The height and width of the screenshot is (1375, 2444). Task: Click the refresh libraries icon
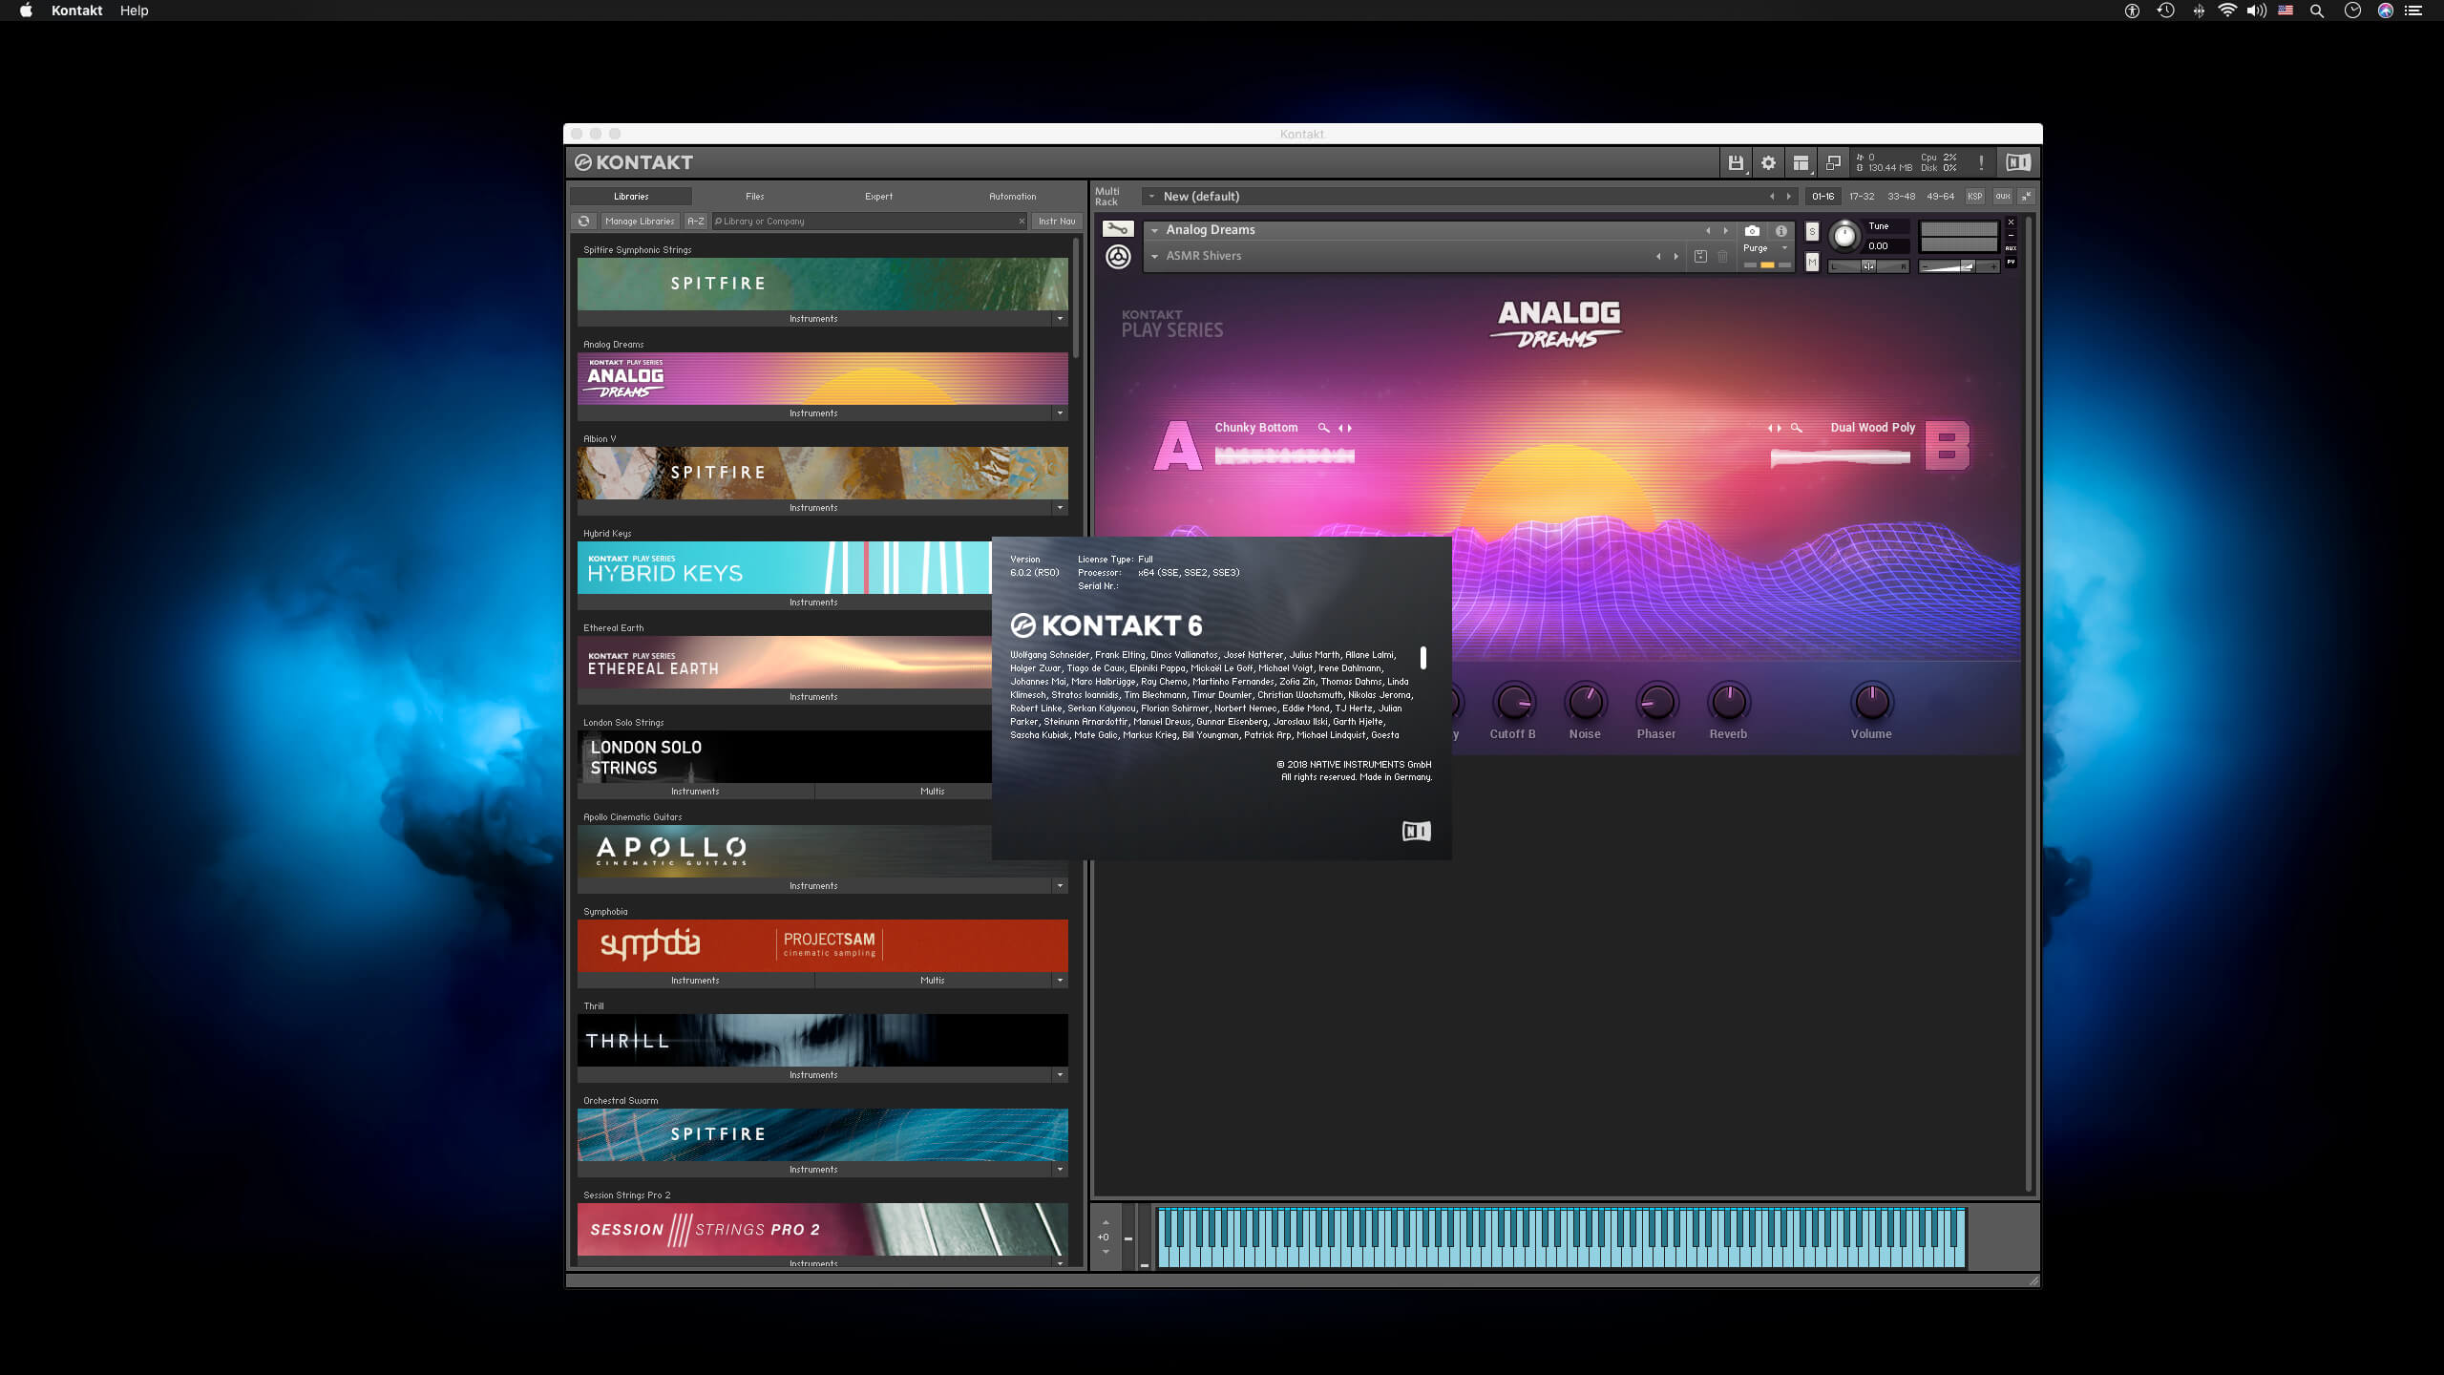(x=584, y=222)
